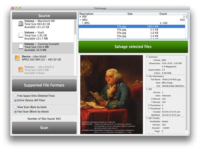Select Volume Vault entry text
Image resolution: width=200 pixels, height=150 pixels.
(x=36, y=36)
